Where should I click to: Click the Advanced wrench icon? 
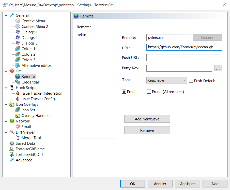point(12,160)
